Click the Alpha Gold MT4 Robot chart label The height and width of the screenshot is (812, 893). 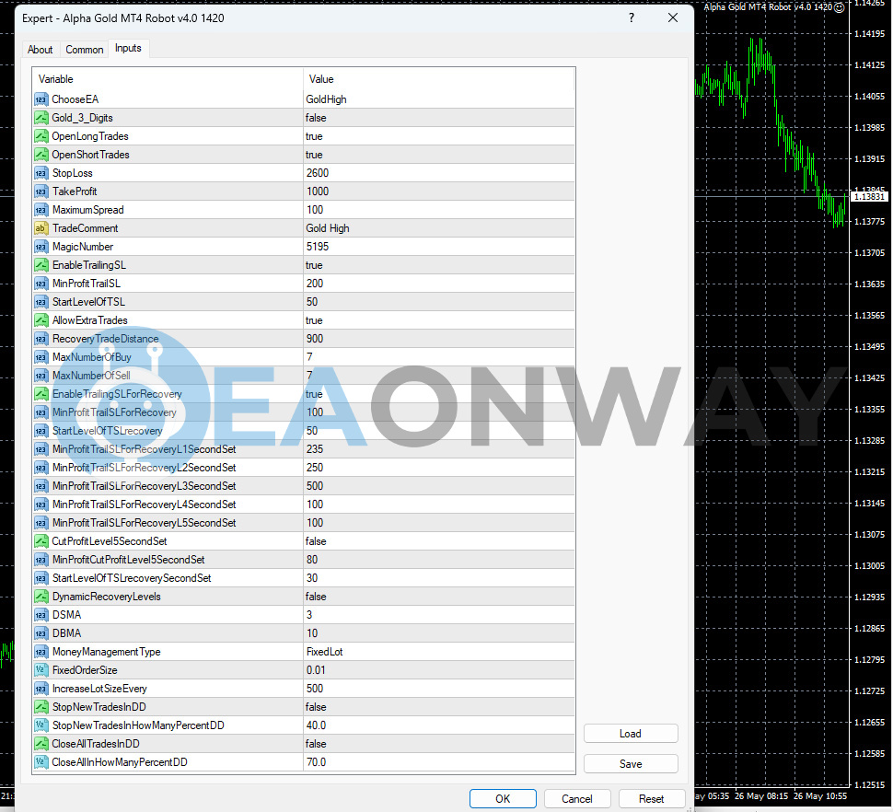[x=768, y=7]
